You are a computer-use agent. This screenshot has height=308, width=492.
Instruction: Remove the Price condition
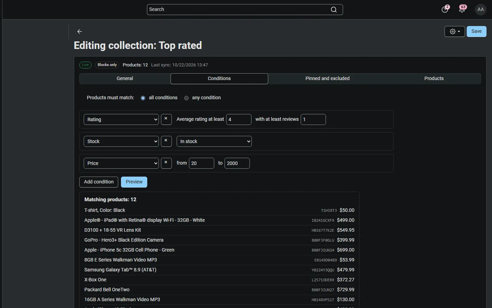pyautogui.click(x=166, y=163)
